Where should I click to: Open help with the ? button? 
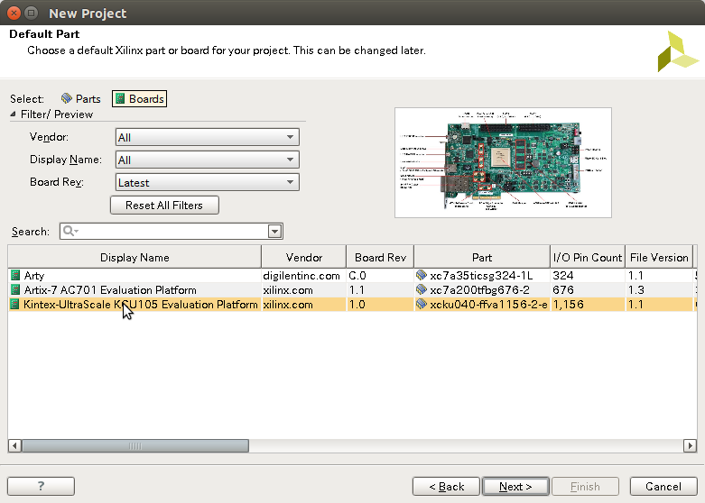[41, 486]
